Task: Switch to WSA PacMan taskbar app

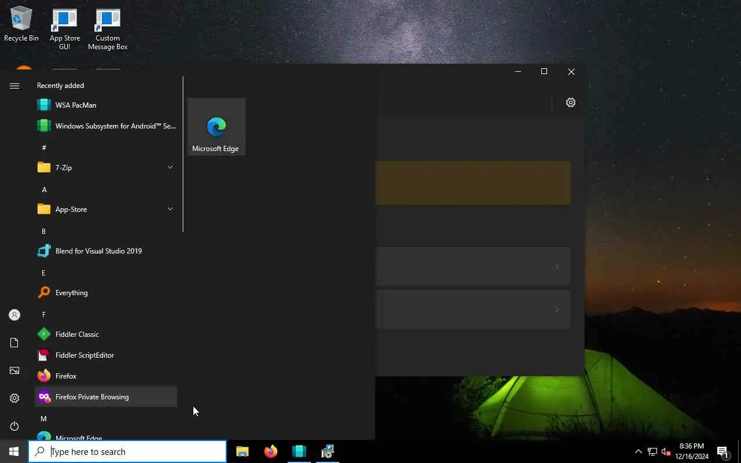Action: 299,451
